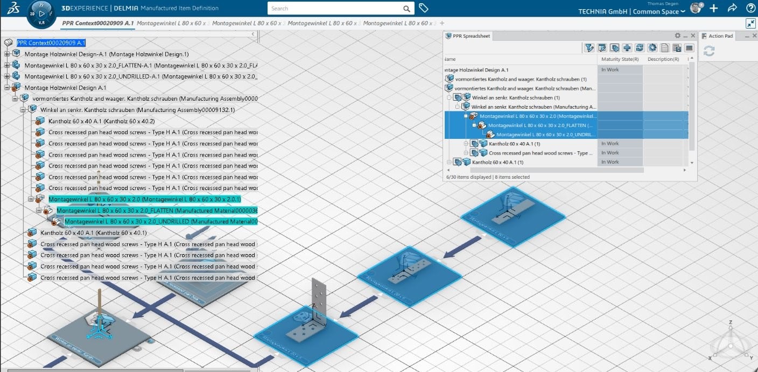Select Kantholz 60 x 40 A.1 (Kantholz 60 x 40.2)

point(101,121)
